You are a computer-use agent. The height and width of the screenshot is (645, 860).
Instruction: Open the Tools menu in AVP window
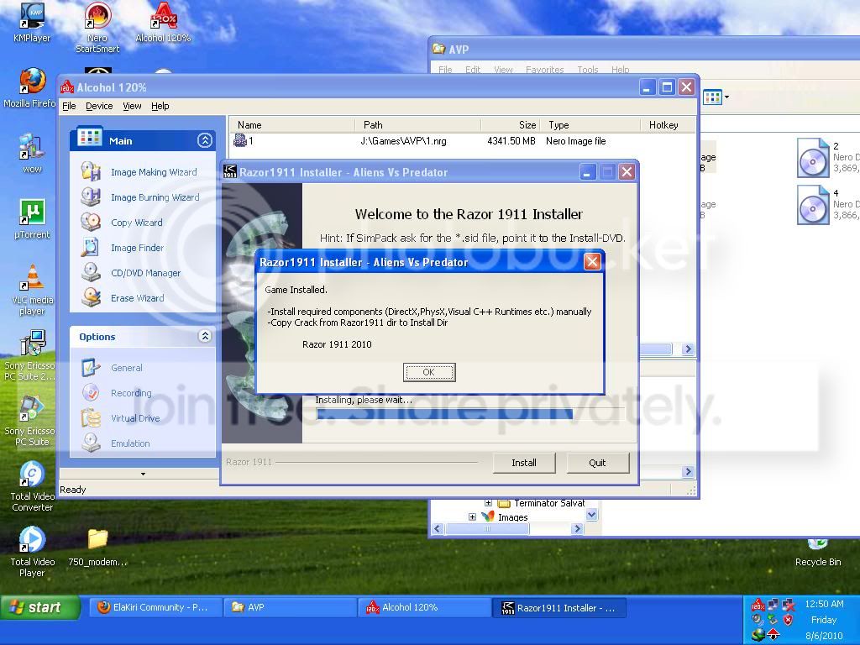(x=587, y=70)
